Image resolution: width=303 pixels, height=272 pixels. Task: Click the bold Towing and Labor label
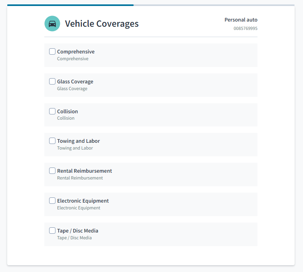pos(79,141)
